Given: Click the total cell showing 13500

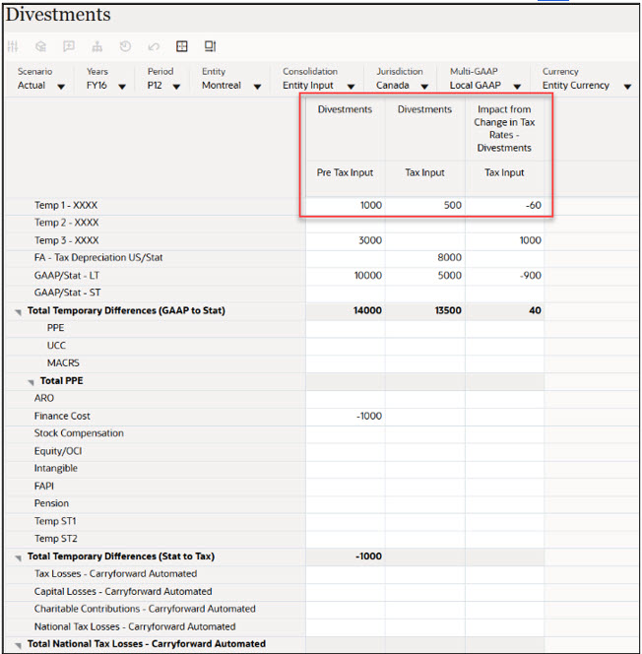Looking at the screenshot, I should pos(425,310).
